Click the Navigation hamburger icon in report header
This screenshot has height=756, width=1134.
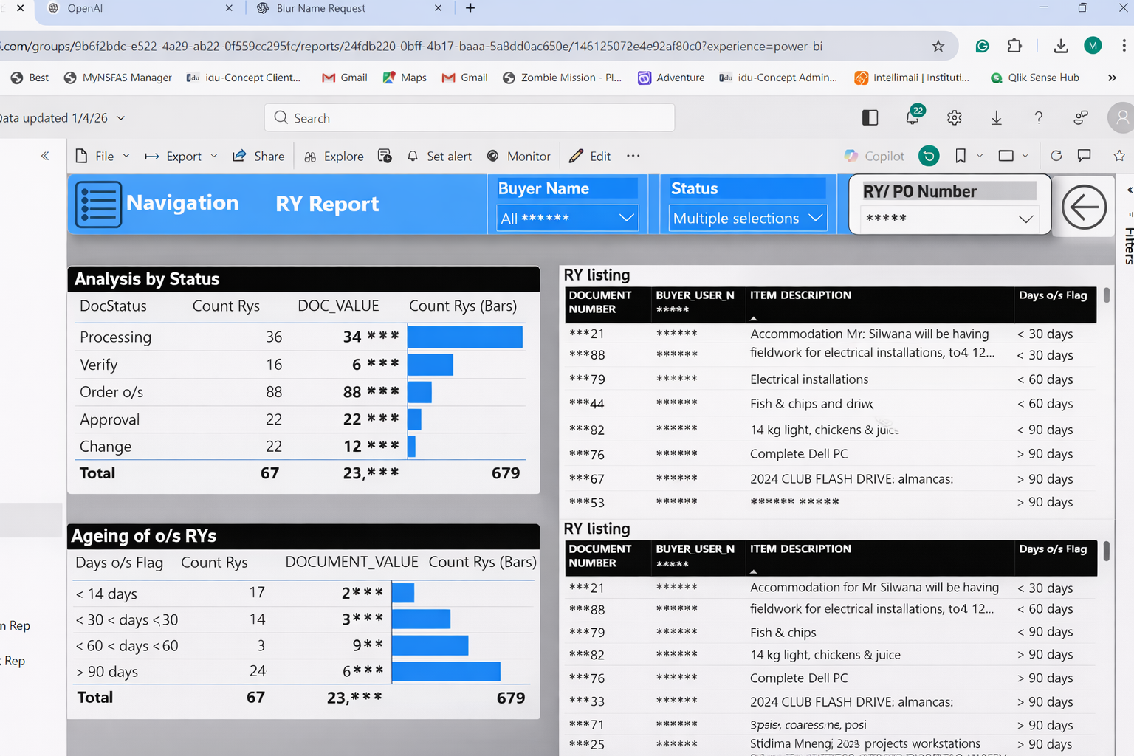98,204
